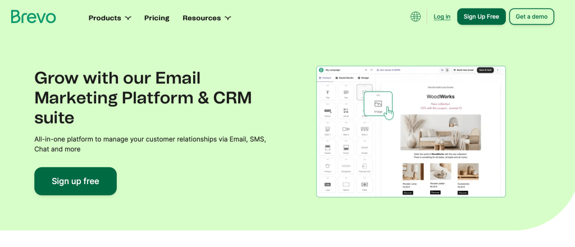Select the Divider block in editor preview
The image size is (575, 247).
click(x=364, y=148)
